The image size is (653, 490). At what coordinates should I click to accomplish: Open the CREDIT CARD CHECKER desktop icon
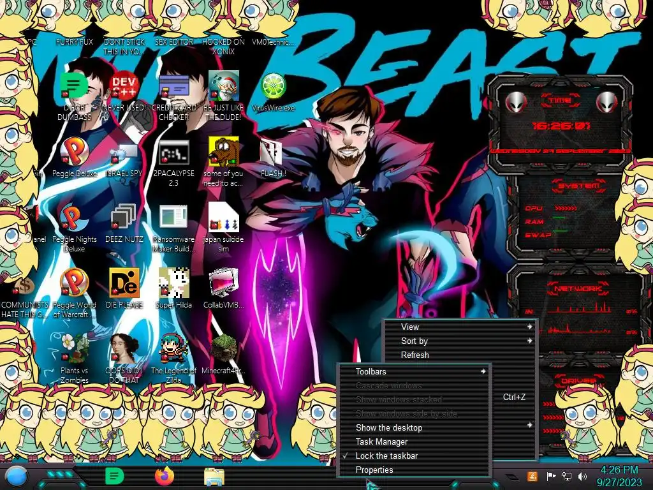(173, 86)
